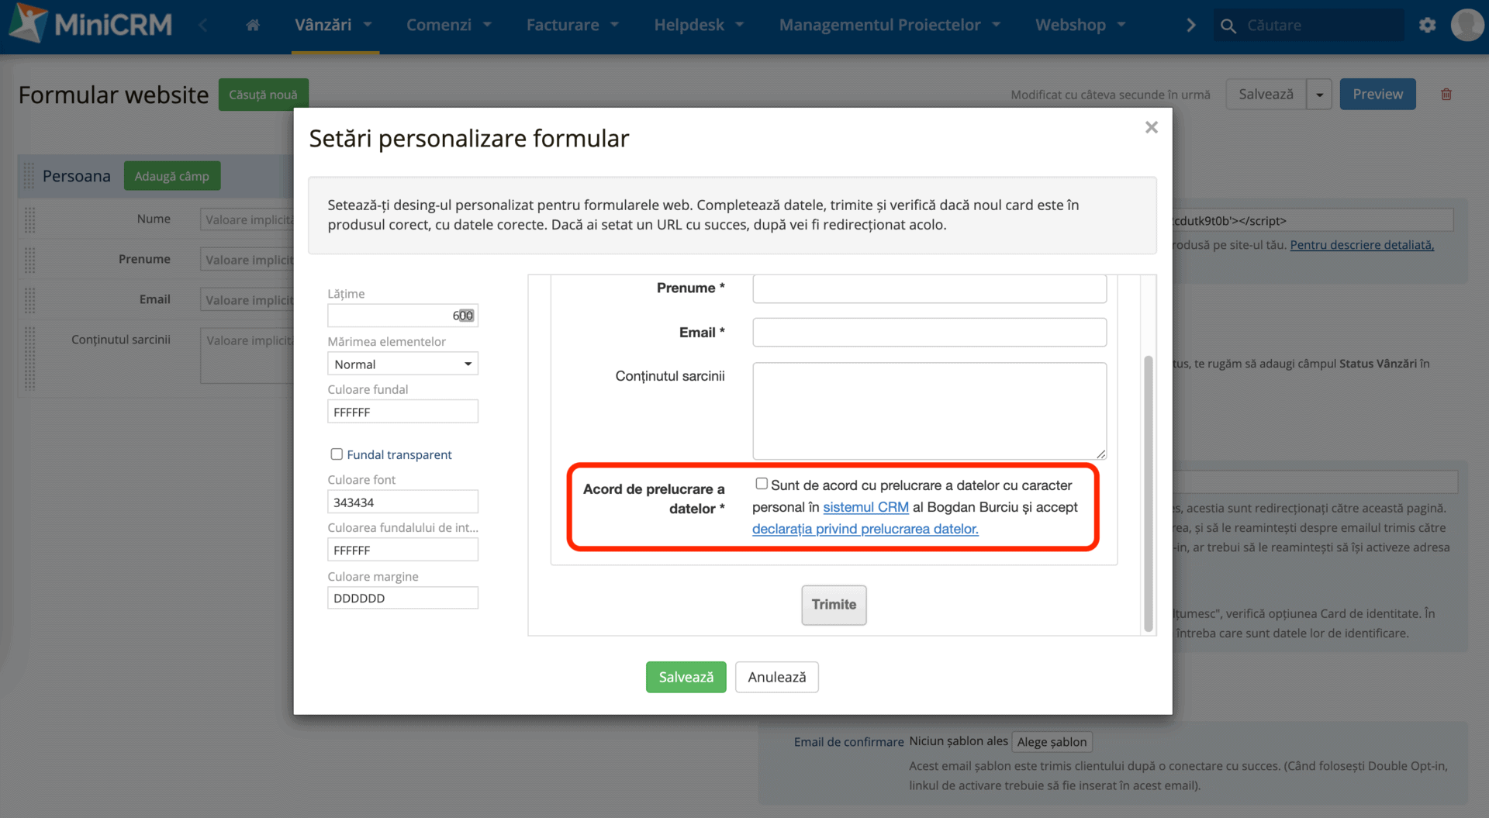This screenshot has width=1489, height=818.
Task: Delete the form using the trash icon
Action: (x=1446, y=94)
